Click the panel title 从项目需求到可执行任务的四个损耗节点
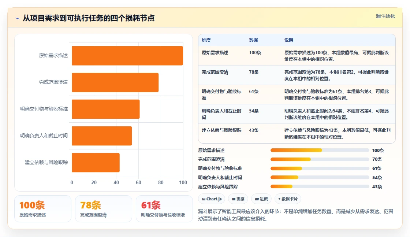 click(x=89, y=18)
